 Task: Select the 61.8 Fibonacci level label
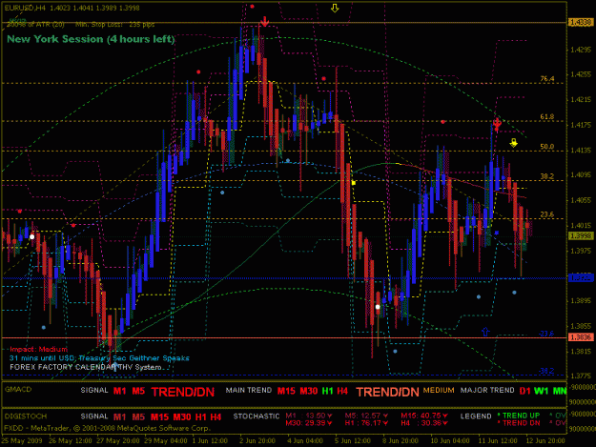(547, 117)
